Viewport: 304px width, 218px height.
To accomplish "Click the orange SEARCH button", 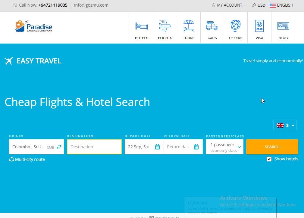I will (x=272, y=147).
